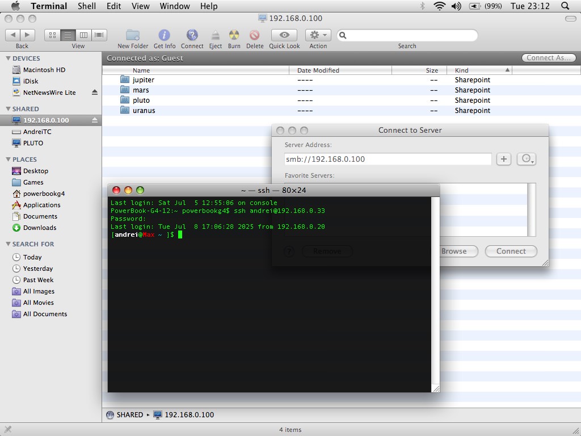
Task: Click the New Folder toolbar icon
Action: [x=133, y=35]
